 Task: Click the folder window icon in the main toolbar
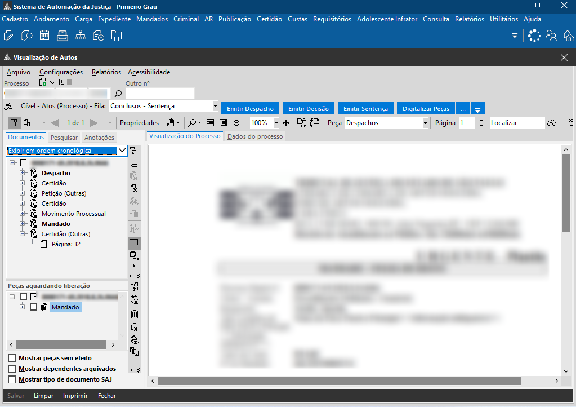point(117,36)
